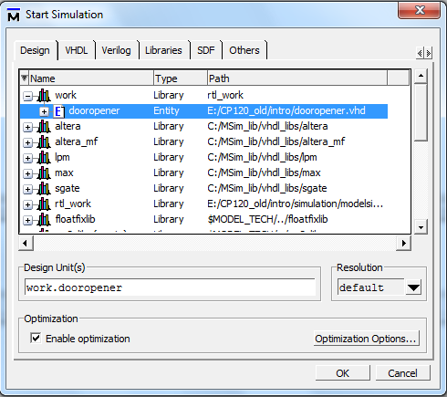Click the vertical scrollbar thumb in library list
Screen dimensions: 447x397
421,112
